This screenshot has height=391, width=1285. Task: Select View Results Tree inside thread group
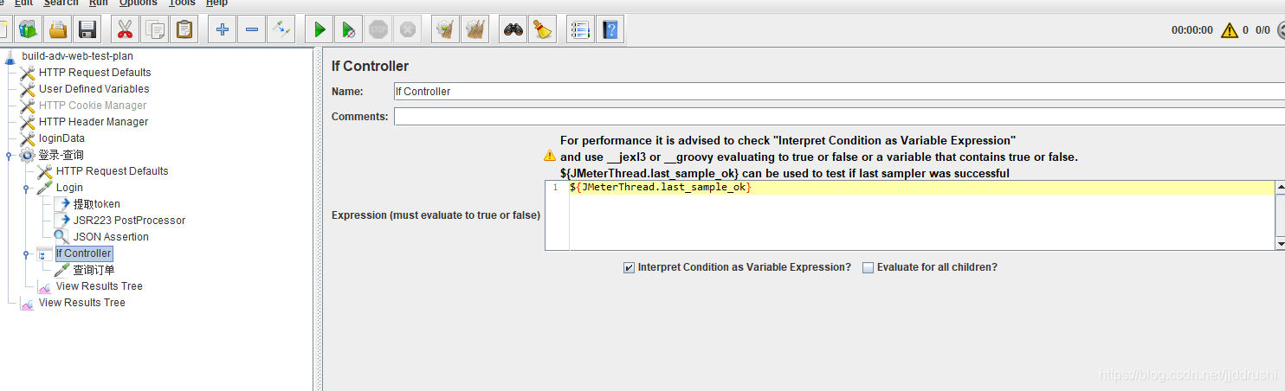[x=99, y=286]
